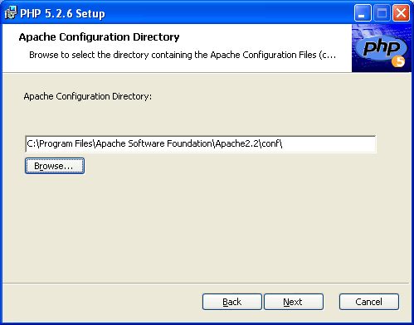Screen dimensions: 414x325
Task: Close the PHP 5.2.6 Setup window
Action: click(401, 12)
